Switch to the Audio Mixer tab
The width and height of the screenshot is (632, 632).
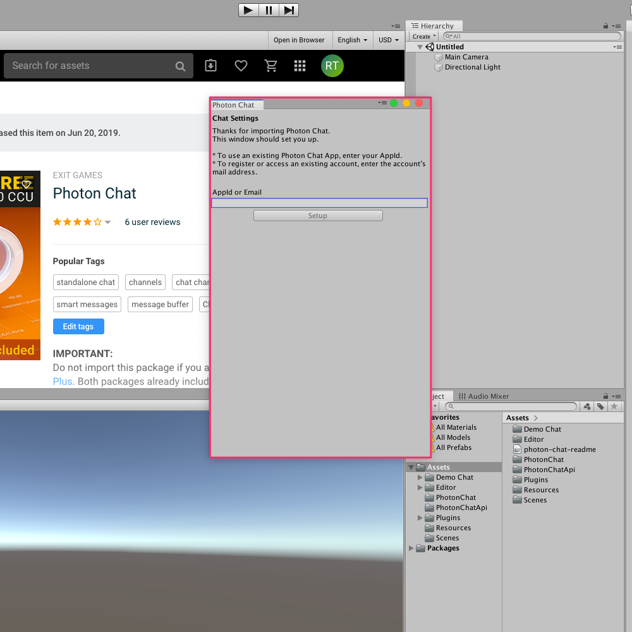tap(483, 396)
